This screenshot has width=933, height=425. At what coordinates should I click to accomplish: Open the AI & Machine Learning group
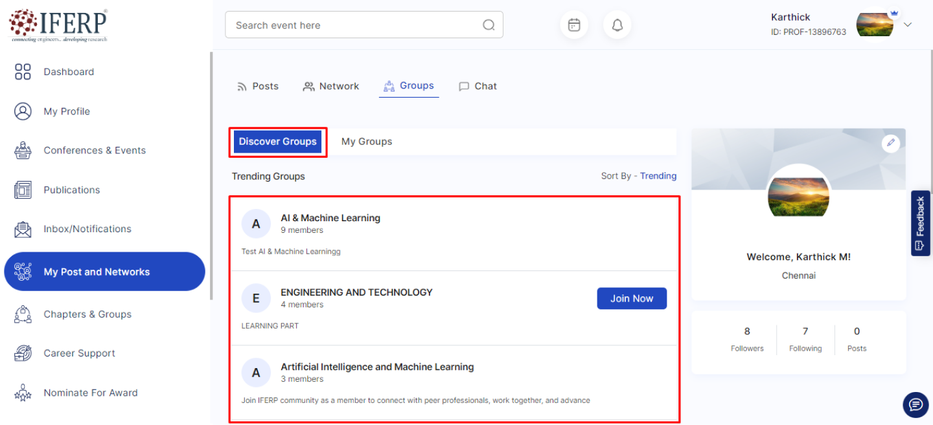pos(330,218)
